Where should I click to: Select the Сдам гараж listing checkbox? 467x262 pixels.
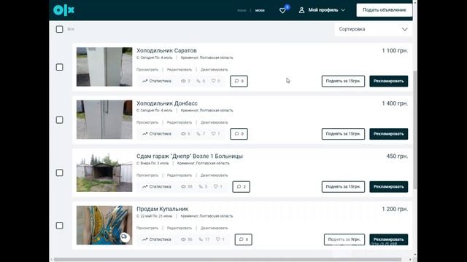tap(60, 173)
